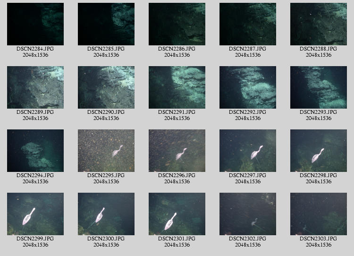Open the DSCN2299.JPG thumbnail
354x256 pixels.
click(x=35, y=214)
